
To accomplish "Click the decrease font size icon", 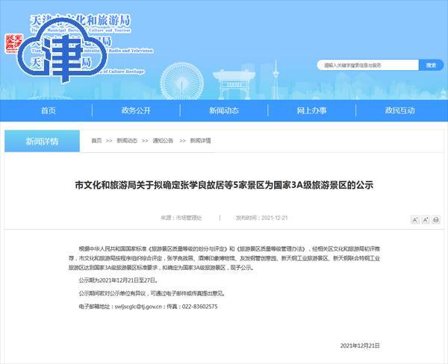I will [x=415, y=220].
